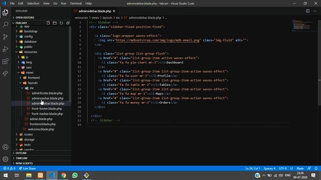Change language mode via Blade status item

pos(300,168)
